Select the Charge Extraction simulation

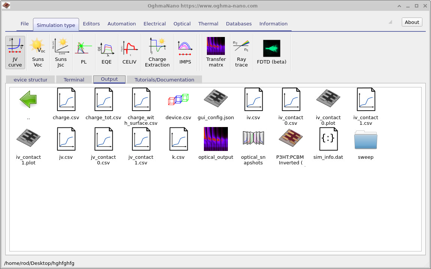click(x=157, y=52)
